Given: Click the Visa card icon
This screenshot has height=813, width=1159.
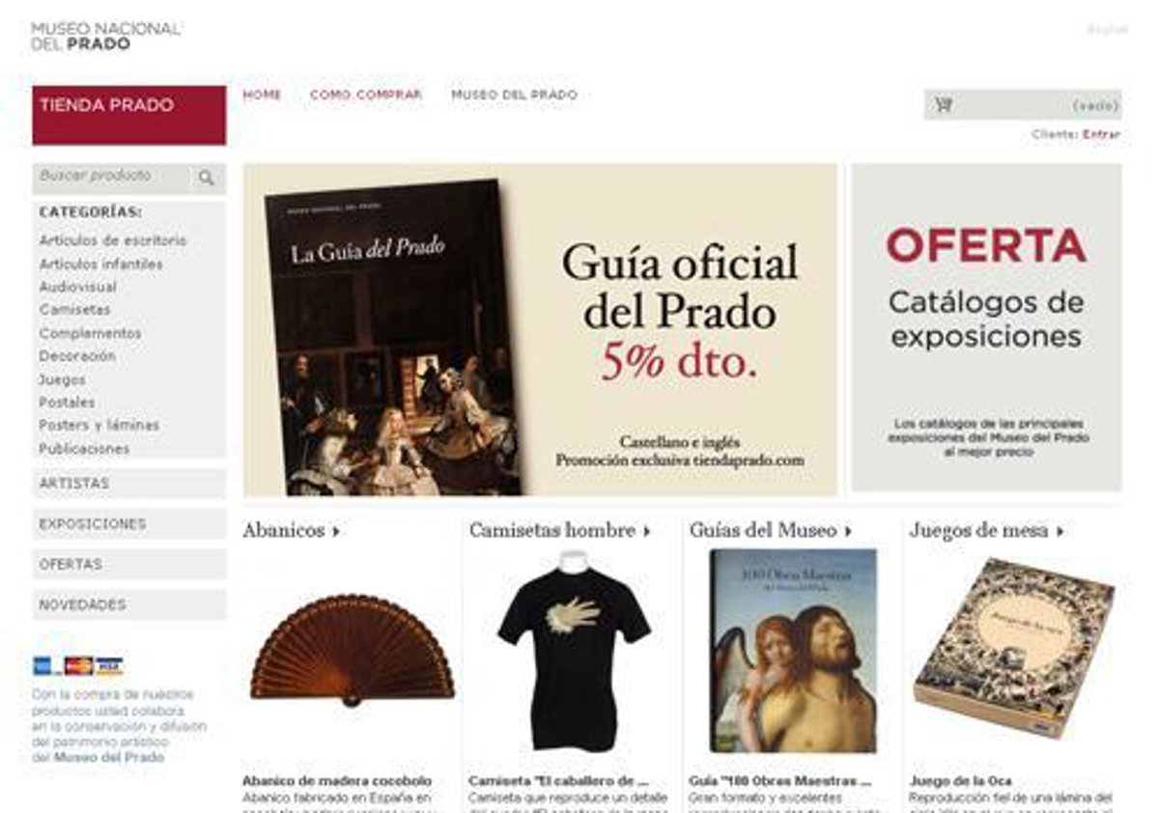Looking at the screenshot, I should pyautogui.click(x=109, y=666).
